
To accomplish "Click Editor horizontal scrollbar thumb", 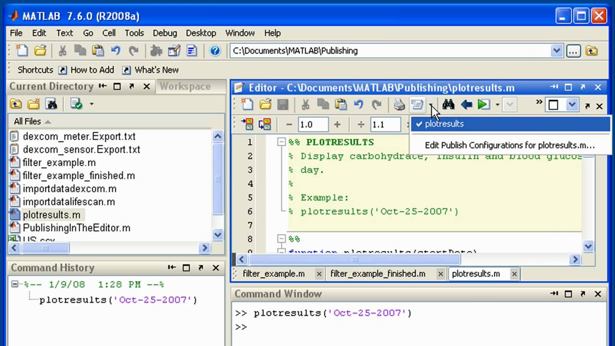I will click(355, 259).
